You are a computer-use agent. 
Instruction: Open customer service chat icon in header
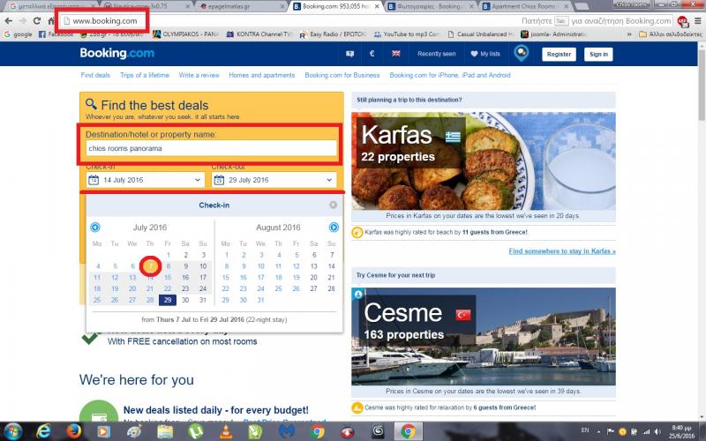[x=349, y=54]
